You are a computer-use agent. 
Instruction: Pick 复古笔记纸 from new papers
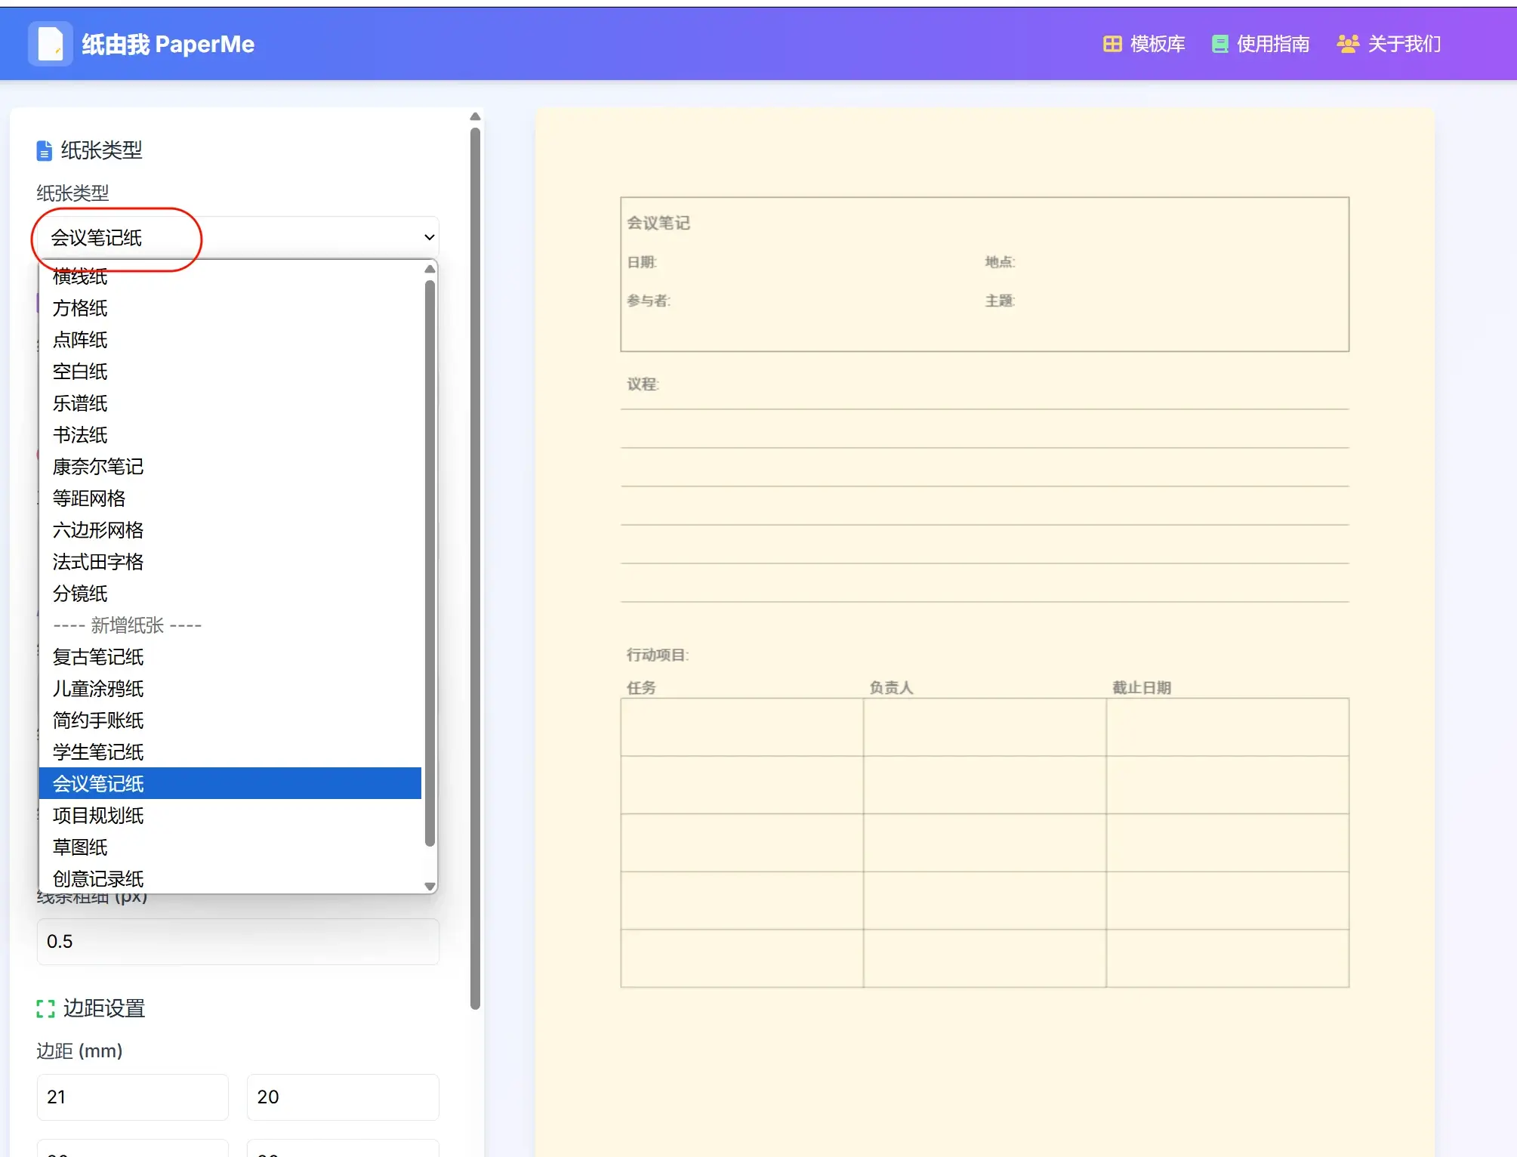98,657
